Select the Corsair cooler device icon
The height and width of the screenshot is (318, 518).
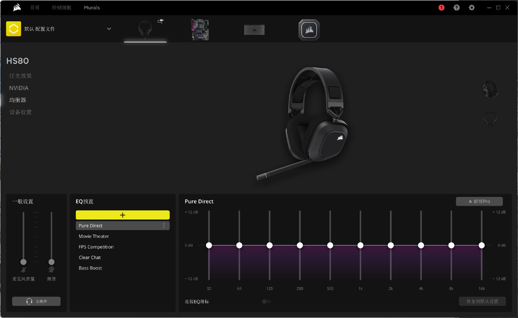(309, 30)
